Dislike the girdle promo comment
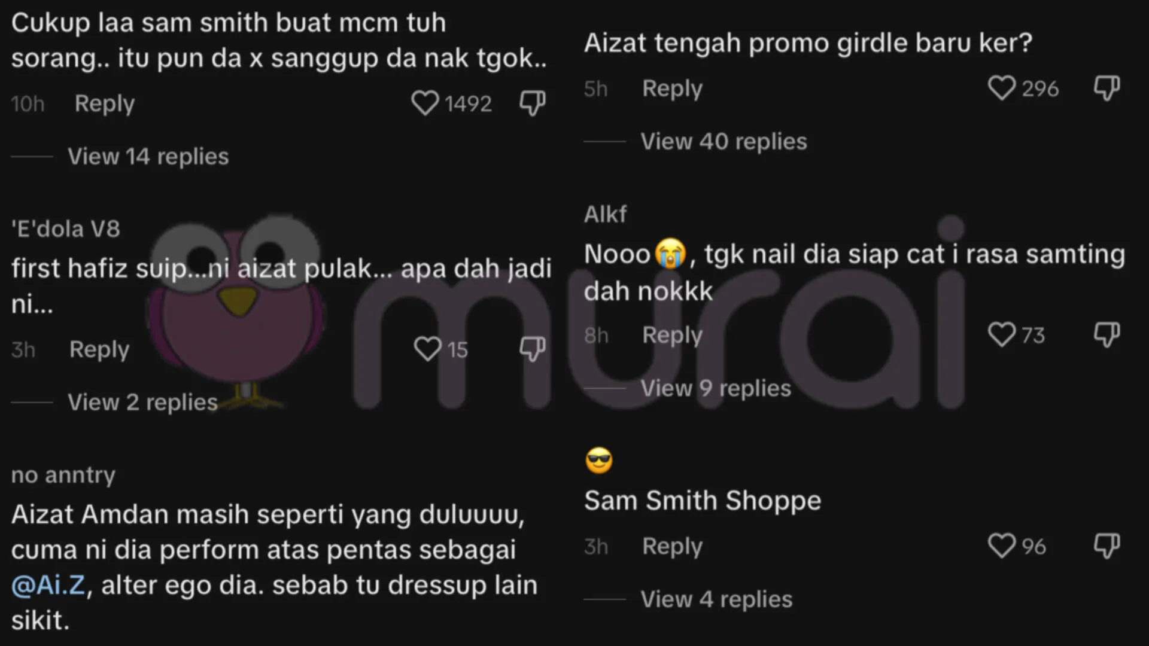Screen dimensions: 1149x646 1107,89
